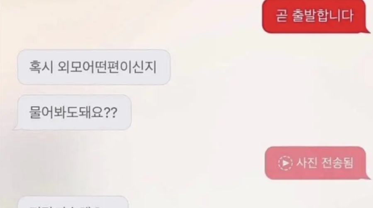Click the word 혹시 in the grey message
This screenshot has height=208, width=373.
coord(41,67)
